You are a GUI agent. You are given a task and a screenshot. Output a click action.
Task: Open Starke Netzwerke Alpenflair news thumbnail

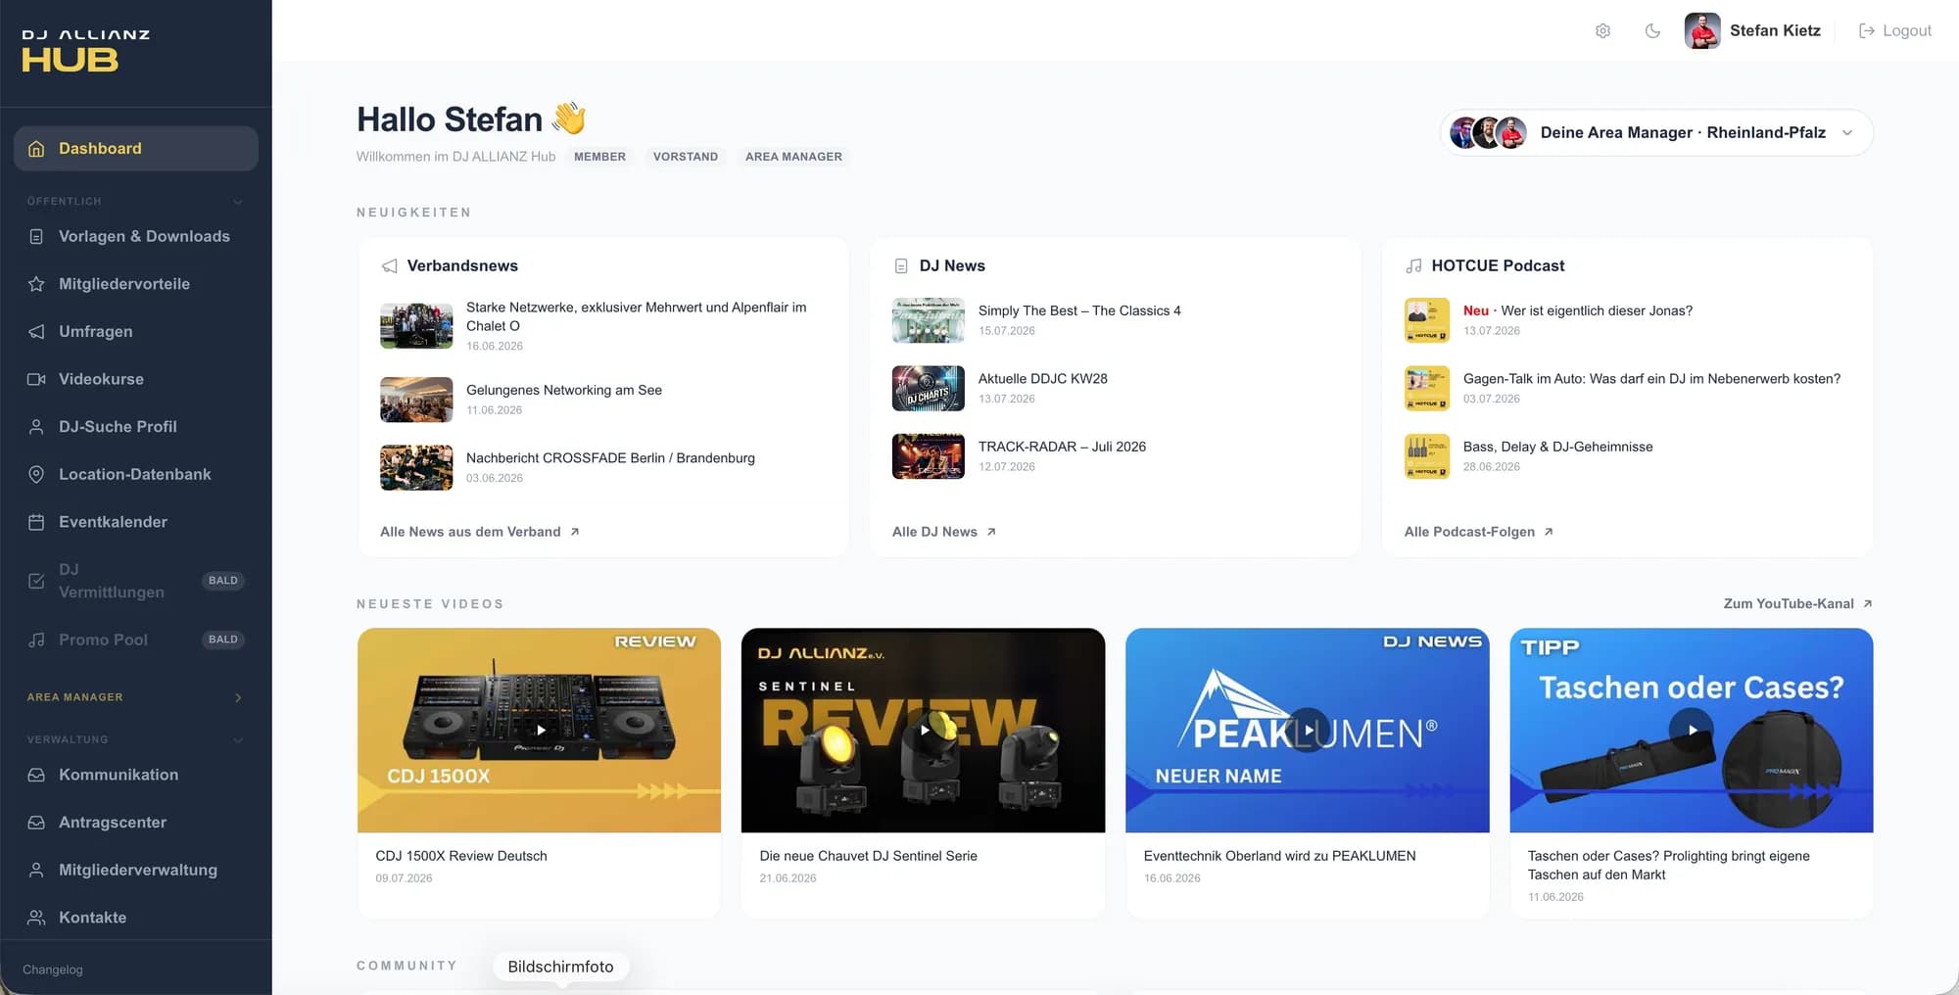(416, 326)
